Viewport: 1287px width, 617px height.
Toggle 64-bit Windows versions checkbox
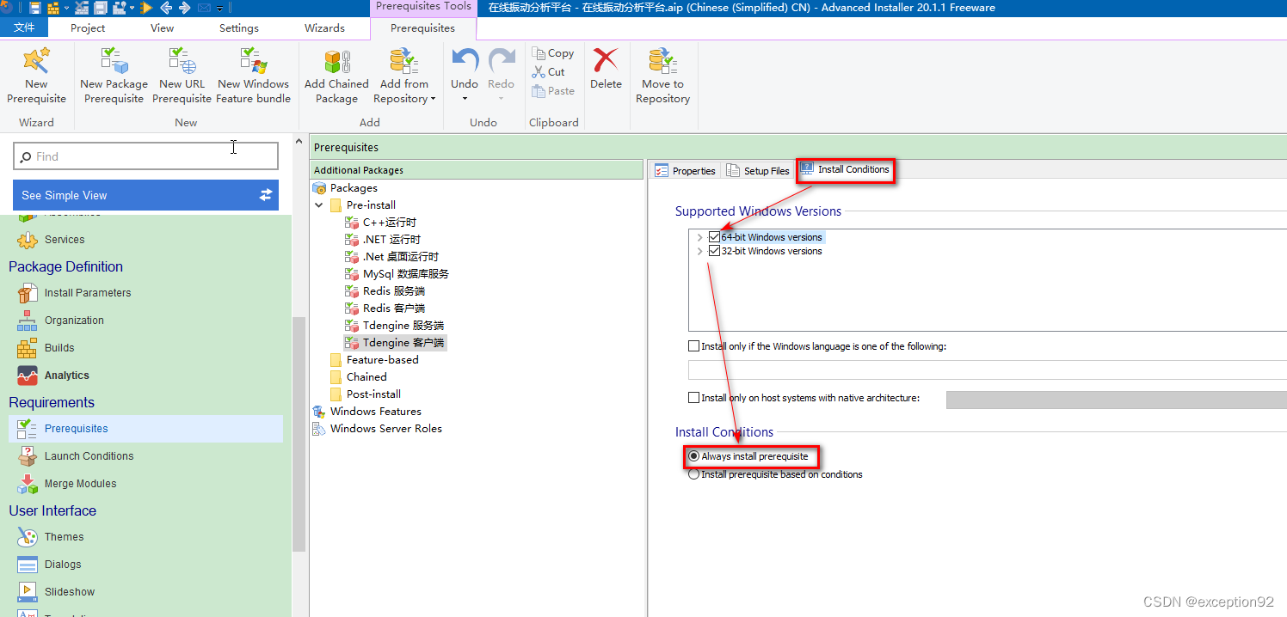click(714, 237)
